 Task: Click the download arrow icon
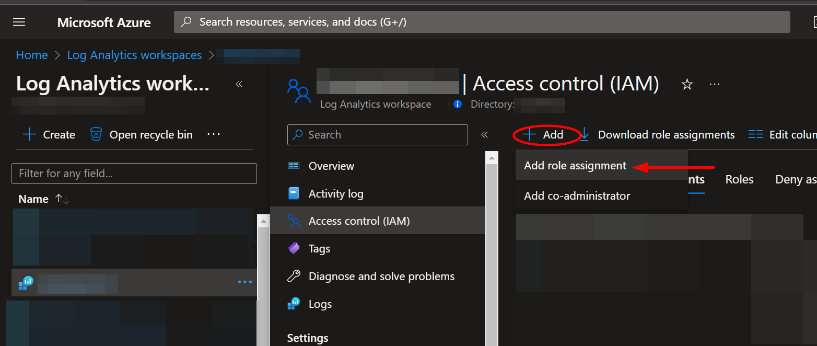click(585, 135)
